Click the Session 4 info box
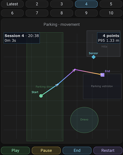 [x=22, y=38]
